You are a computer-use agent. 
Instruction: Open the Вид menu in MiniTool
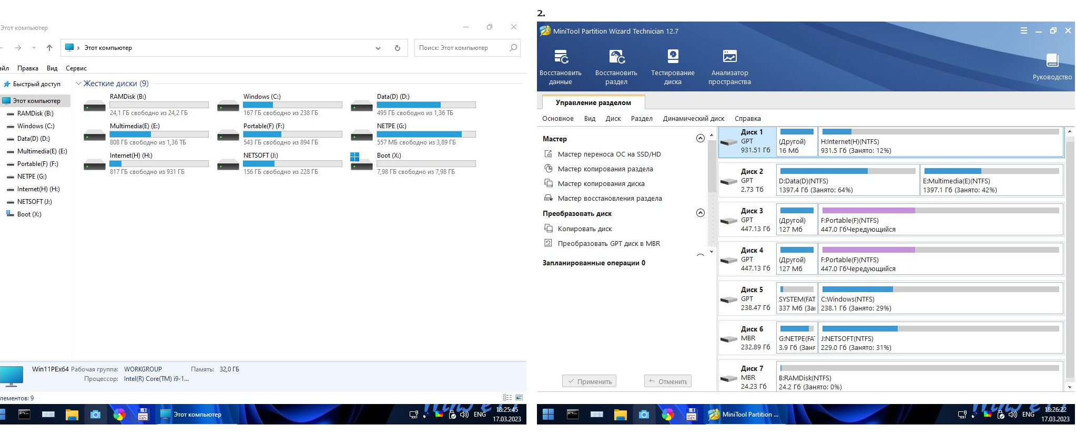590,119
